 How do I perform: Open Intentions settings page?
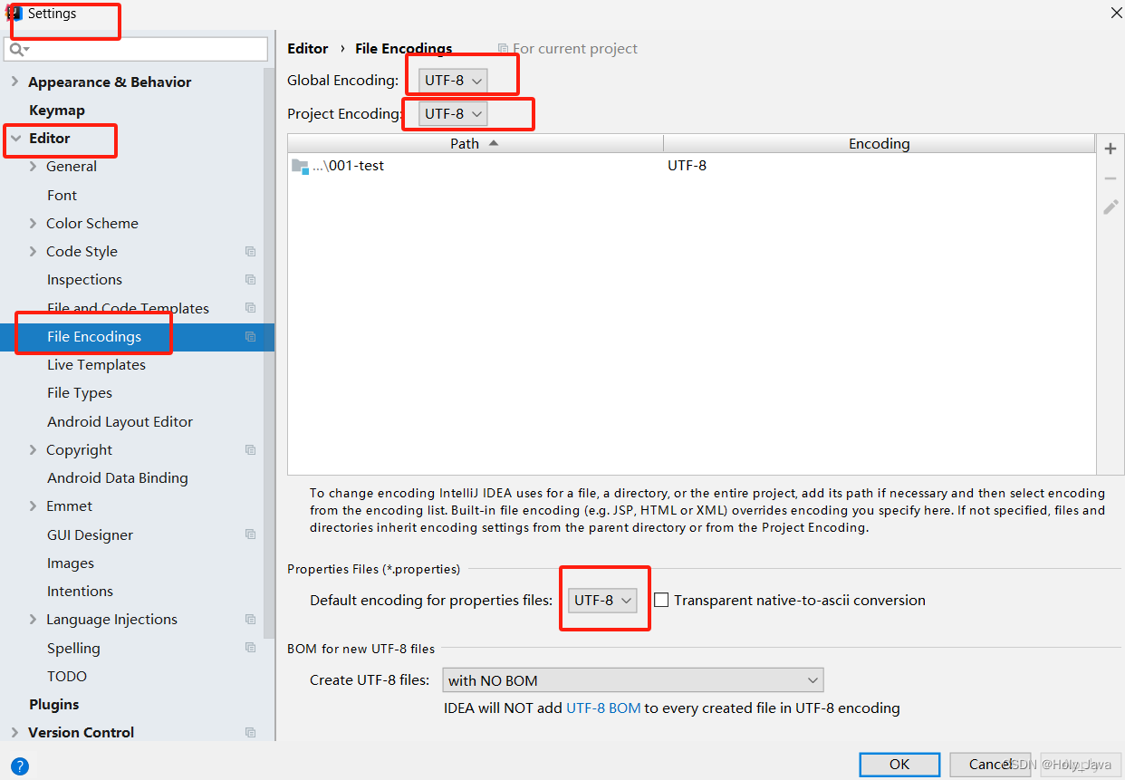coord(80,592)
